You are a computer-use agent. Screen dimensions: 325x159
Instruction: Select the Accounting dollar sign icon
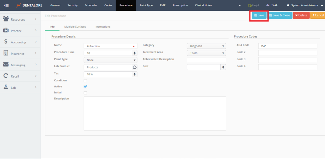pyautogui.click(x=6, y=42)
